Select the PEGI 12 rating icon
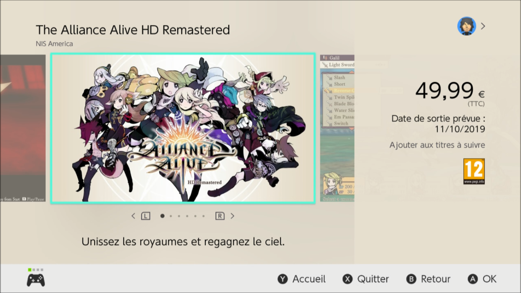The height and width of the screenshot is (293, 521). pos(474,171)
